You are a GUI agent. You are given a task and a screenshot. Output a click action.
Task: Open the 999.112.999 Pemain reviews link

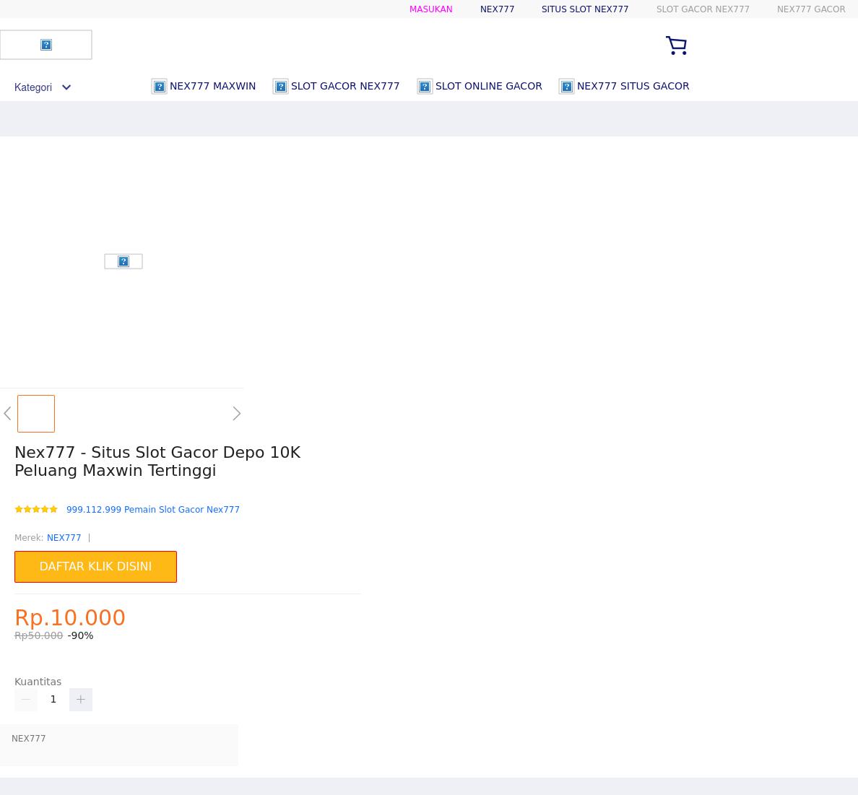153,510
